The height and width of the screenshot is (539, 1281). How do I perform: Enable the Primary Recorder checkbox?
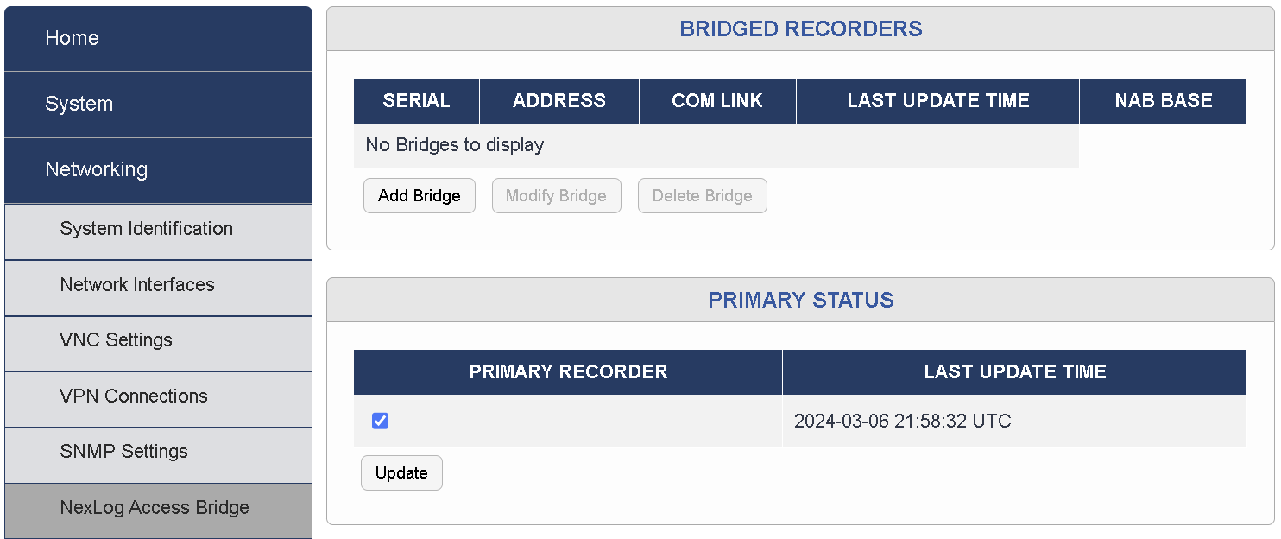[x=378, y=421]
